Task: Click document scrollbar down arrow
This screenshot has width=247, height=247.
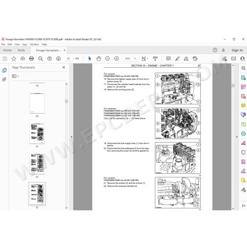Action: (x=233, y=209)
